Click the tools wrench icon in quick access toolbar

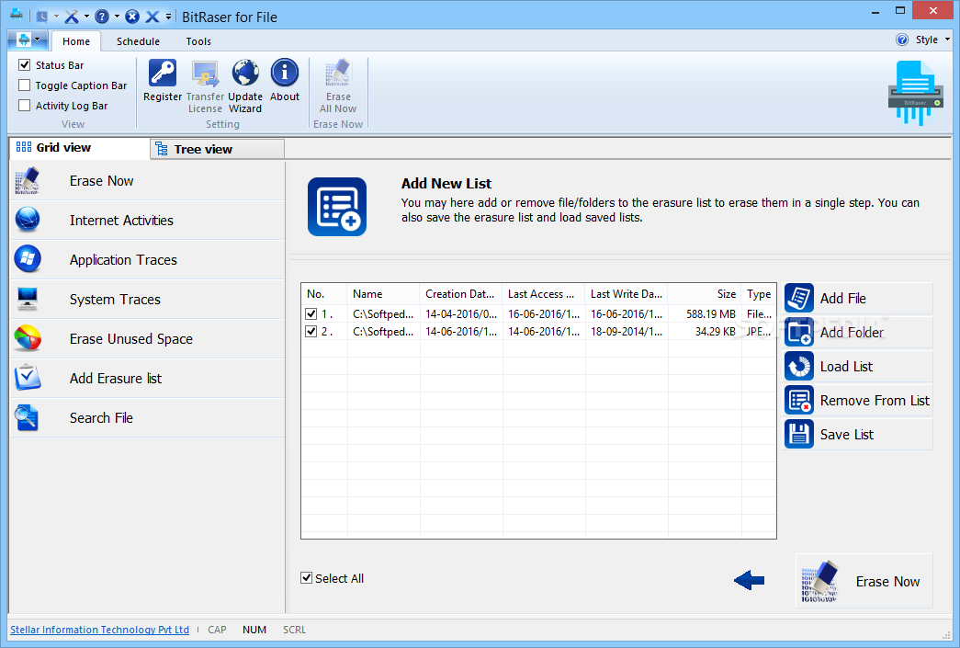72,17
